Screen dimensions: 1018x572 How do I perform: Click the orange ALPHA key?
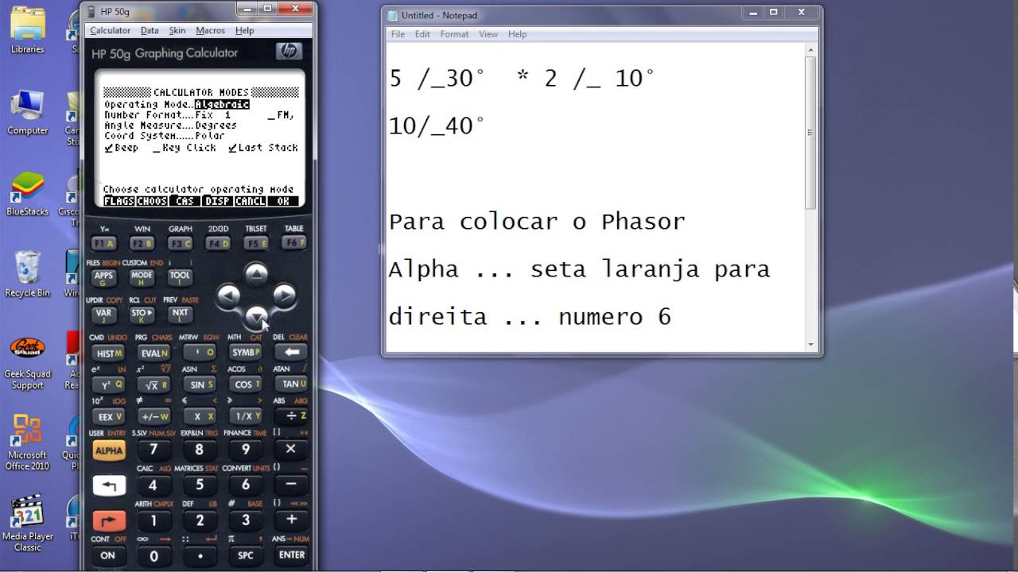tap(108, 450)
